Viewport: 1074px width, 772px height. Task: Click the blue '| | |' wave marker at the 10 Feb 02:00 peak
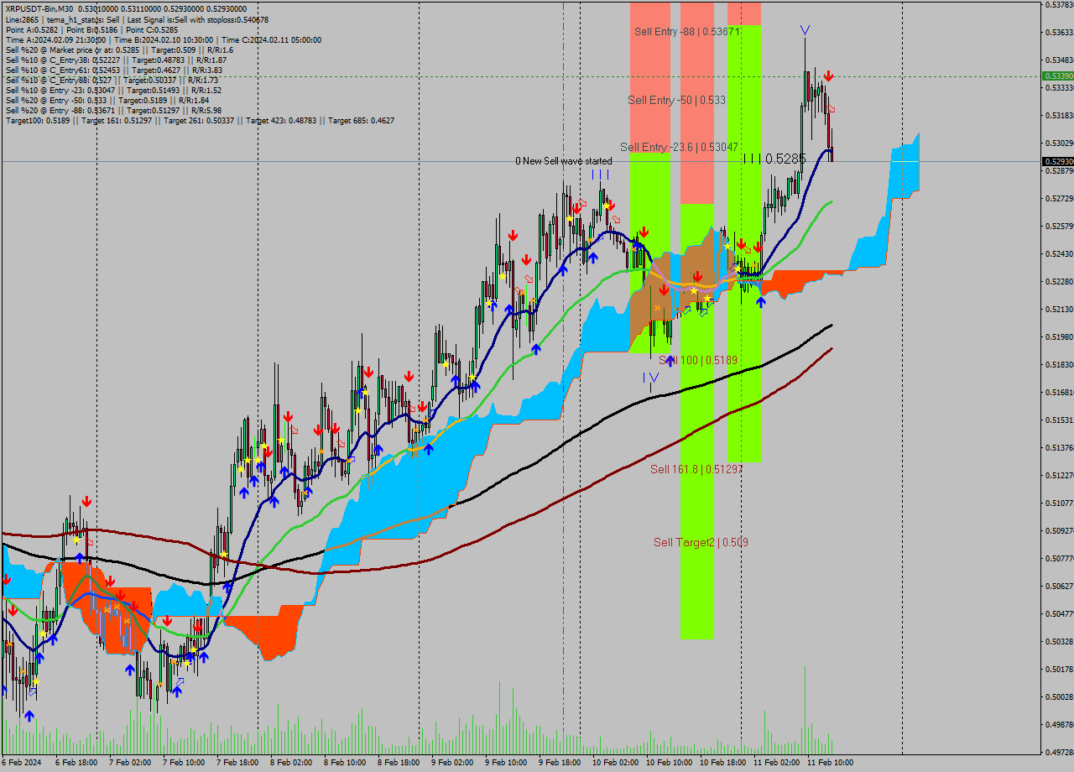pyautogui.click(x=600, y=175)
